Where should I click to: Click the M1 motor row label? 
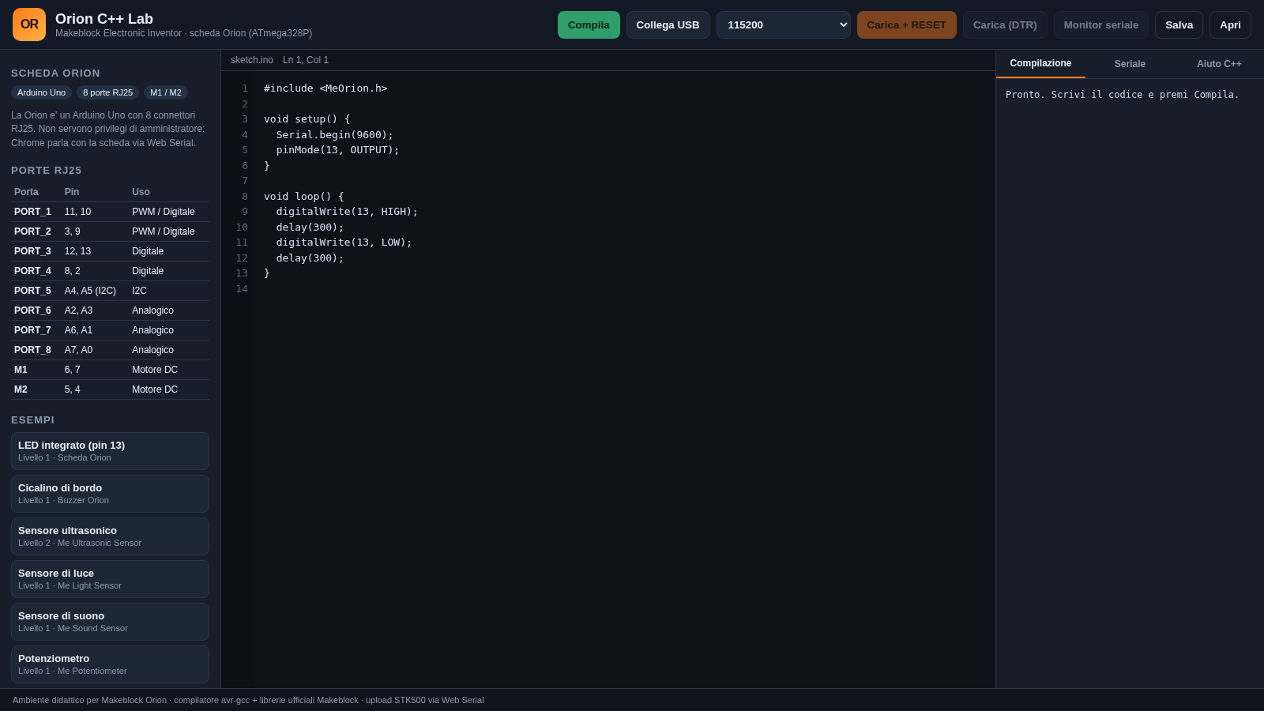pyautogui.click(x=21, y=370)
